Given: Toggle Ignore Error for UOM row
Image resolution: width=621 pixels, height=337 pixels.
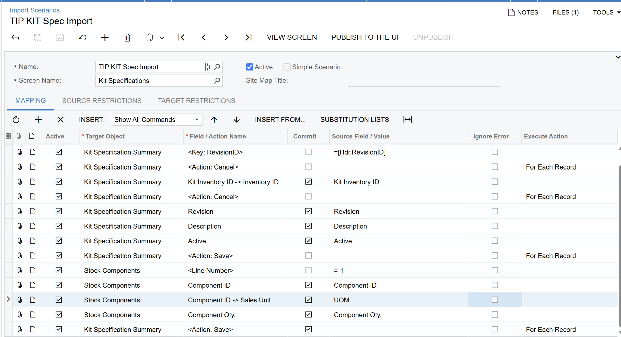Looking at the screenshot, I should [495, 300].
